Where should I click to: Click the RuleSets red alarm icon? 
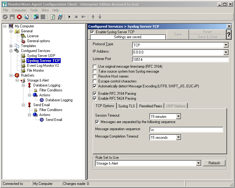17,75
